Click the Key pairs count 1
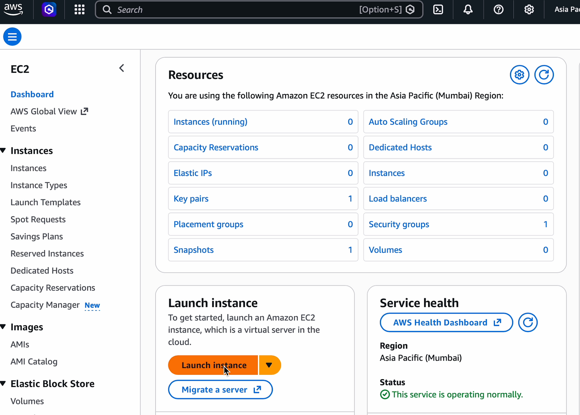The image size is (580, 415). pos(350,199)
